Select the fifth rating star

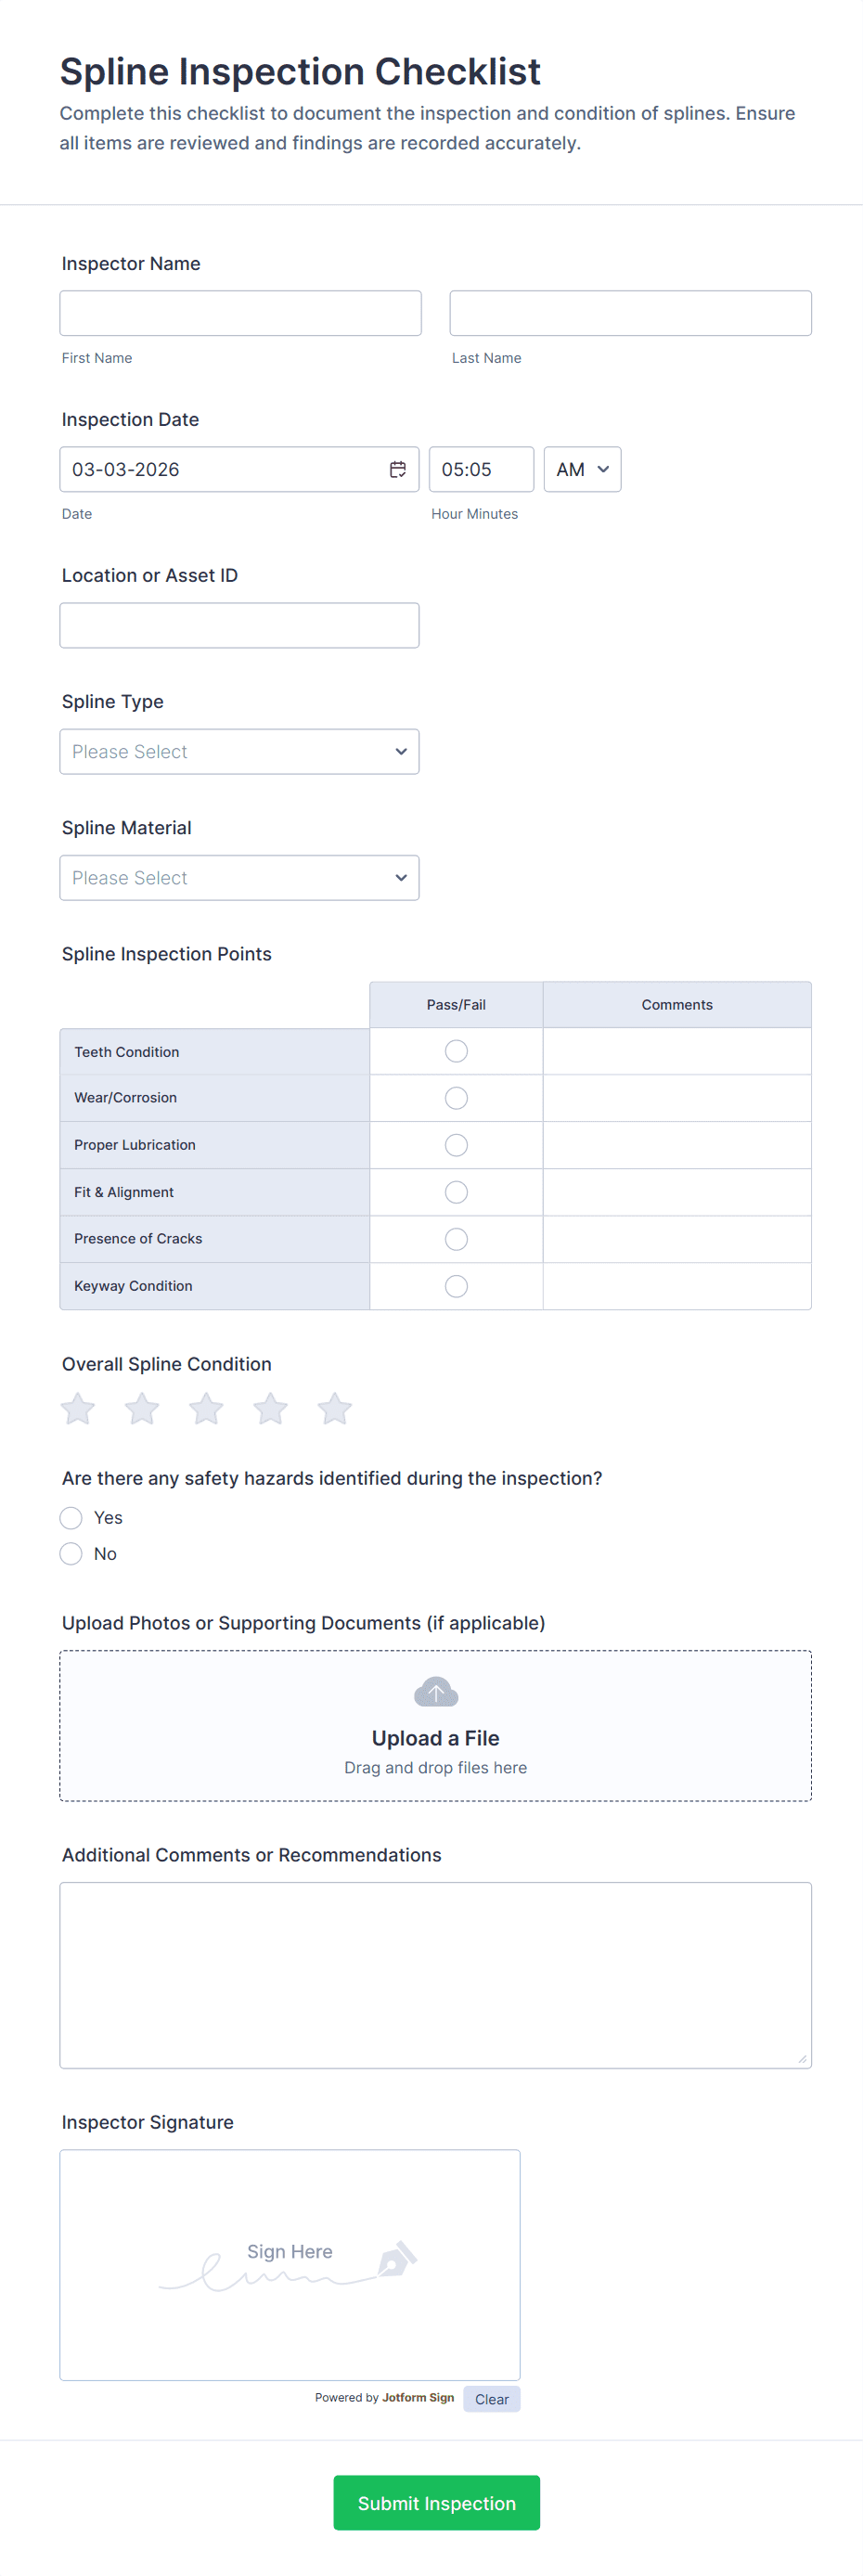click(334, 1409)
